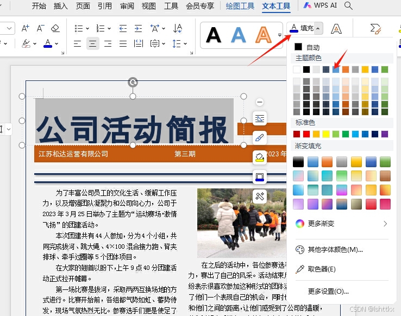Select the blue text style preset

point(239,35)
